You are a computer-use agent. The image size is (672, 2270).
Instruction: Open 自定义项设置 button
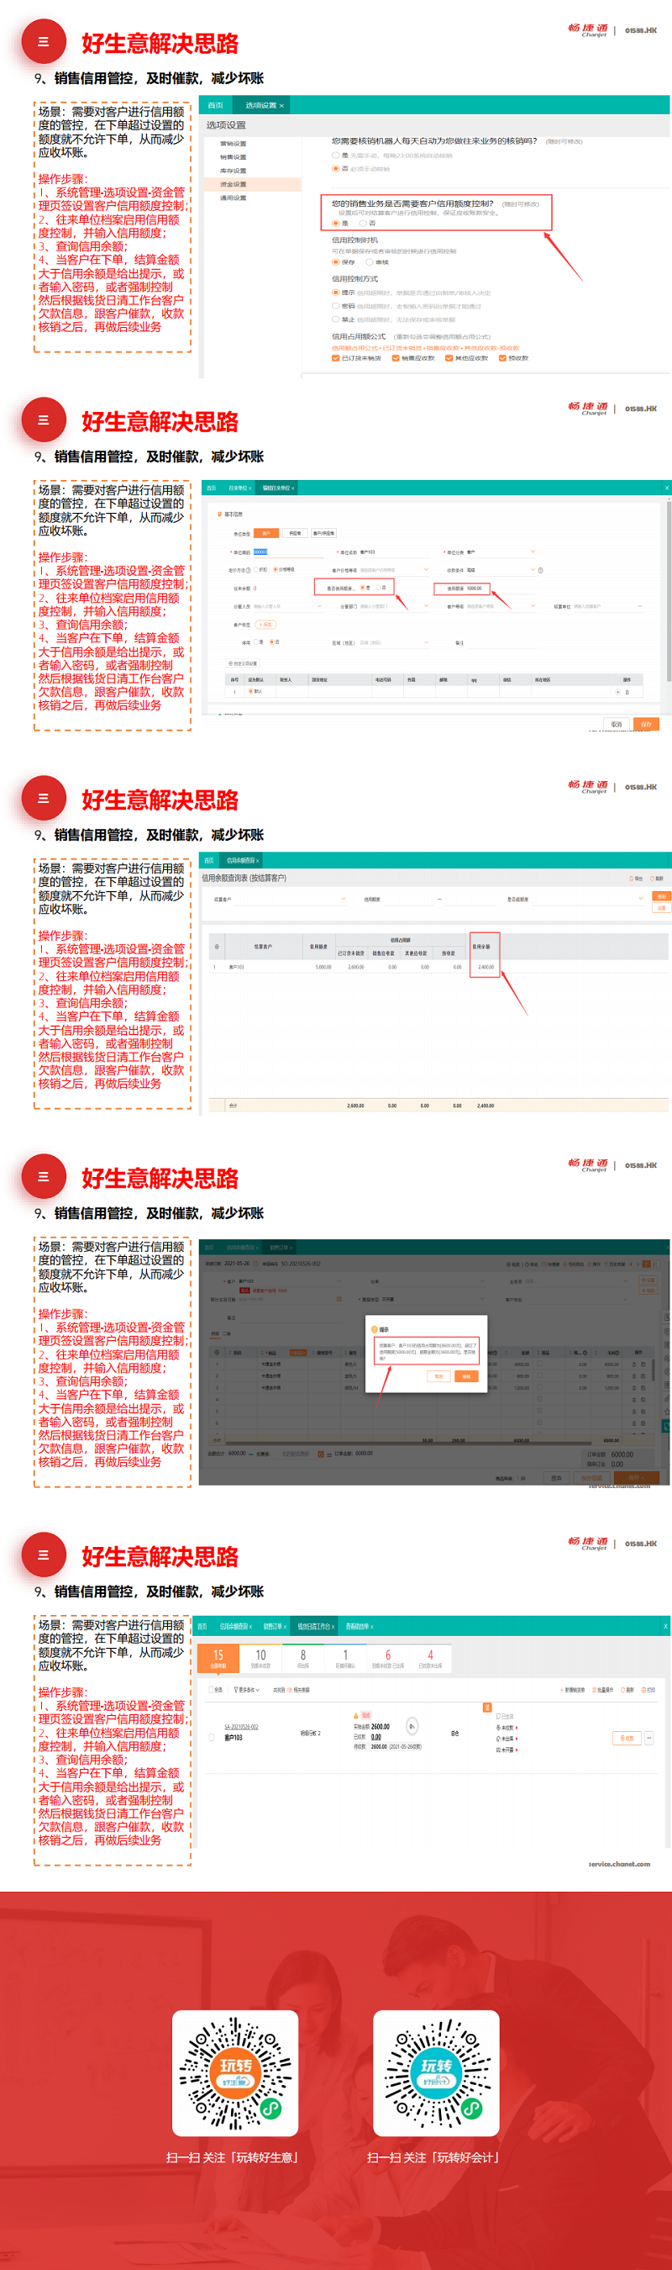[243, 663]
